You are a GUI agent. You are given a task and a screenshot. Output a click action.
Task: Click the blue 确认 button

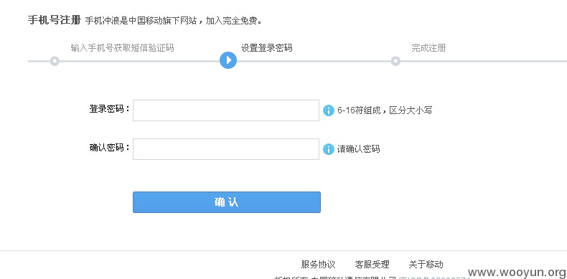click(227, 202)
